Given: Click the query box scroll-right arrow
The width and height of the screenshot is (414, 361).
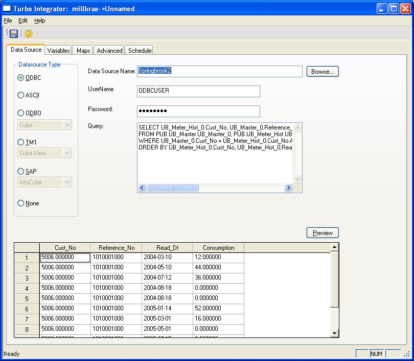Looking at the screenshot, I should click(288, 188).
